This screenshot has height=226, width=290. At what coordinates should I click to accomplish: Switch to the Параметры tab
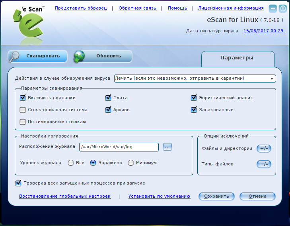pyautogui.click(x=238, y=58)
